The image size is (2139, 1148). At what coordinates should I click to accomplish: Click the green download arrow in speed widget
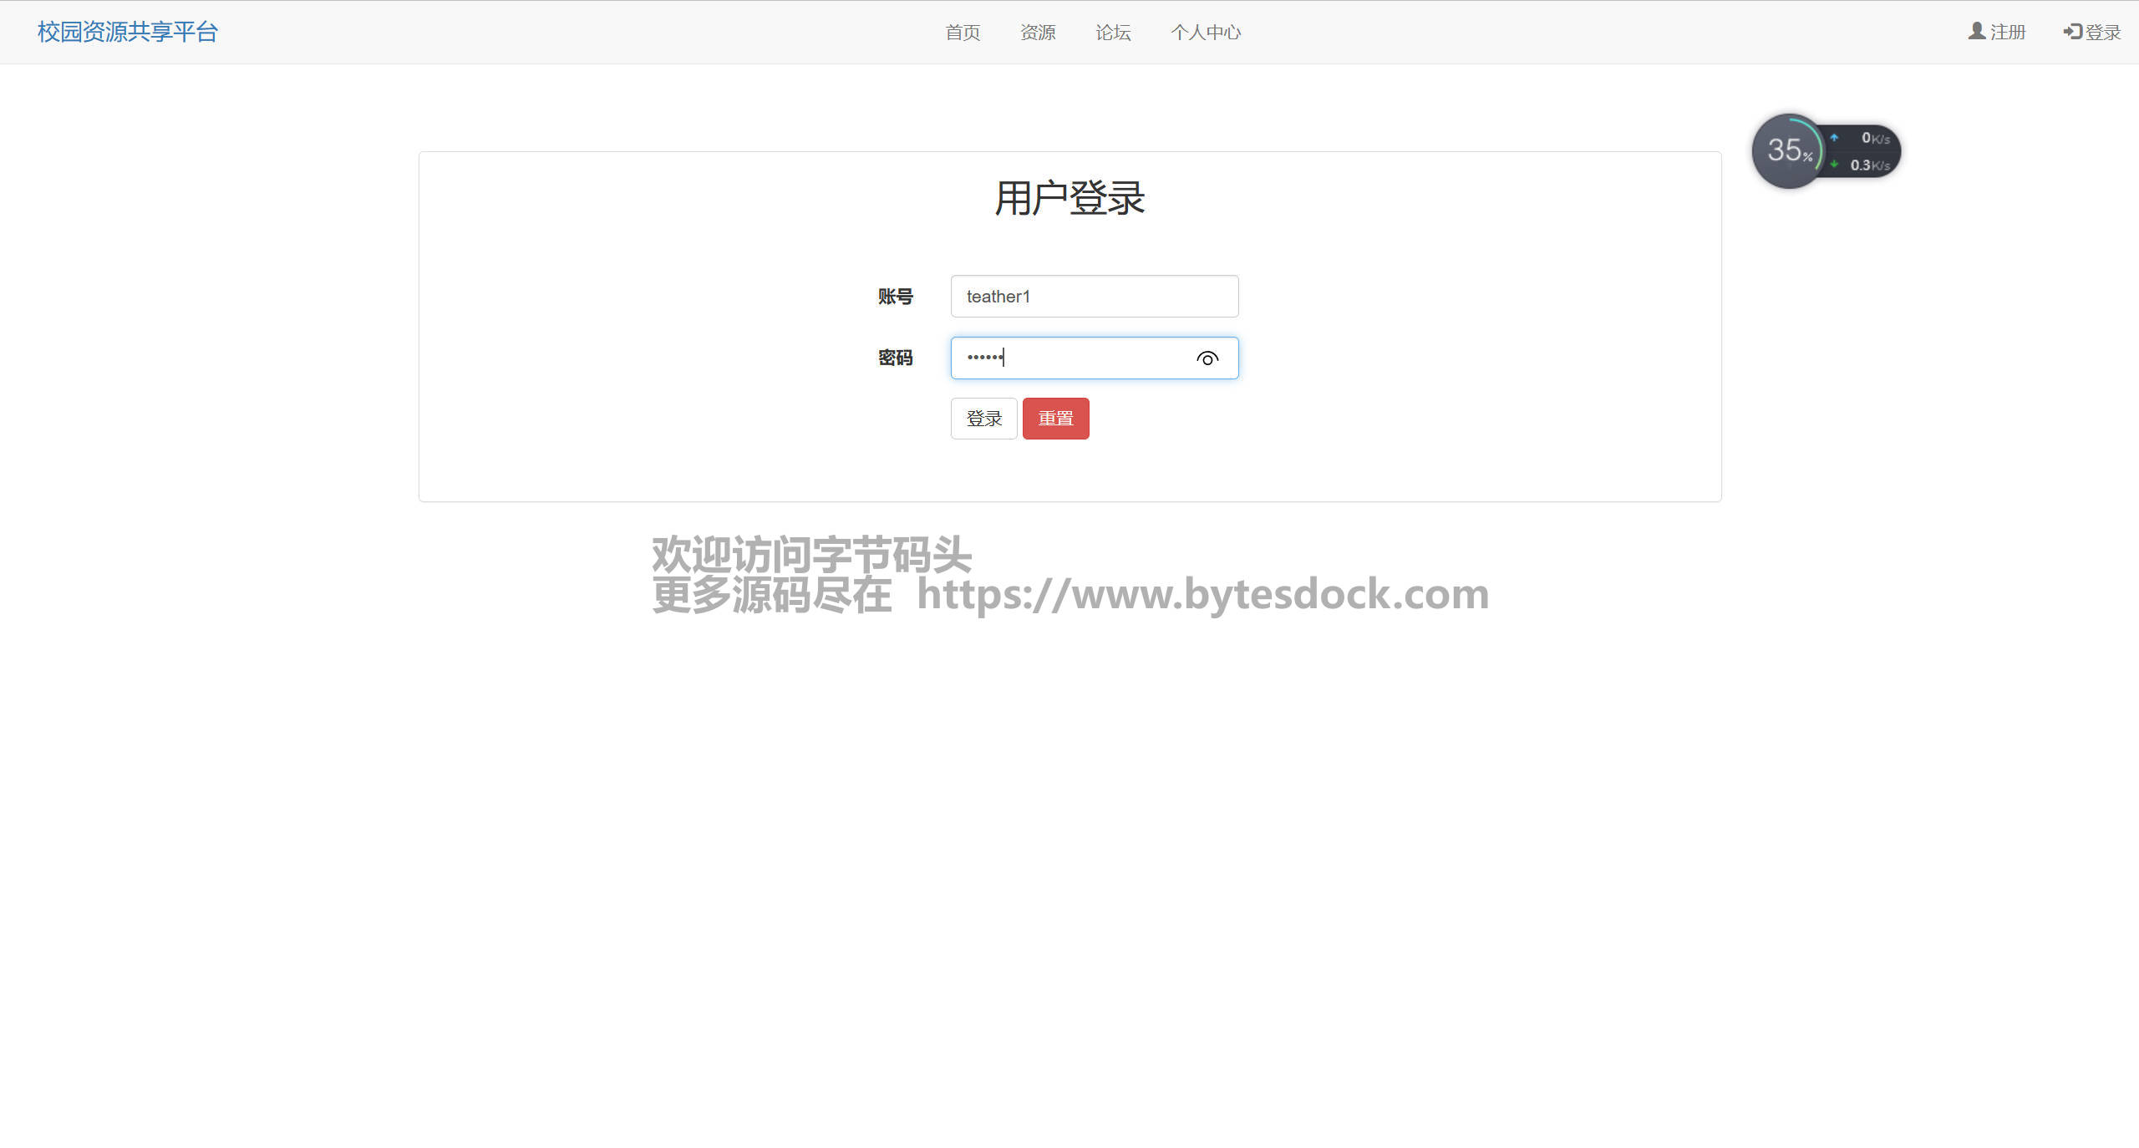1834,165
